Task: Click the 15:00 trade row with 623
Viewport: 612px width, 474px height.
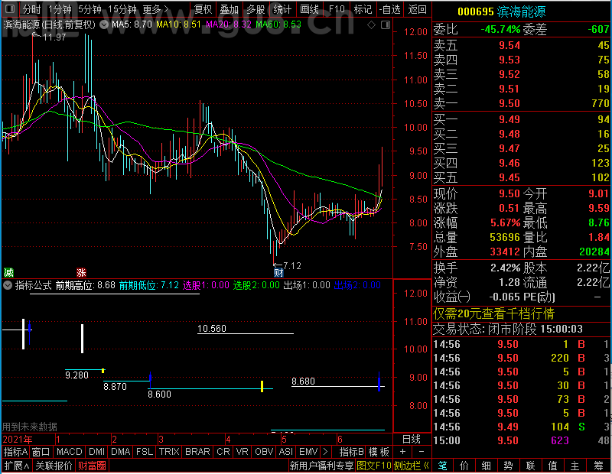Action: click(522, 440)
